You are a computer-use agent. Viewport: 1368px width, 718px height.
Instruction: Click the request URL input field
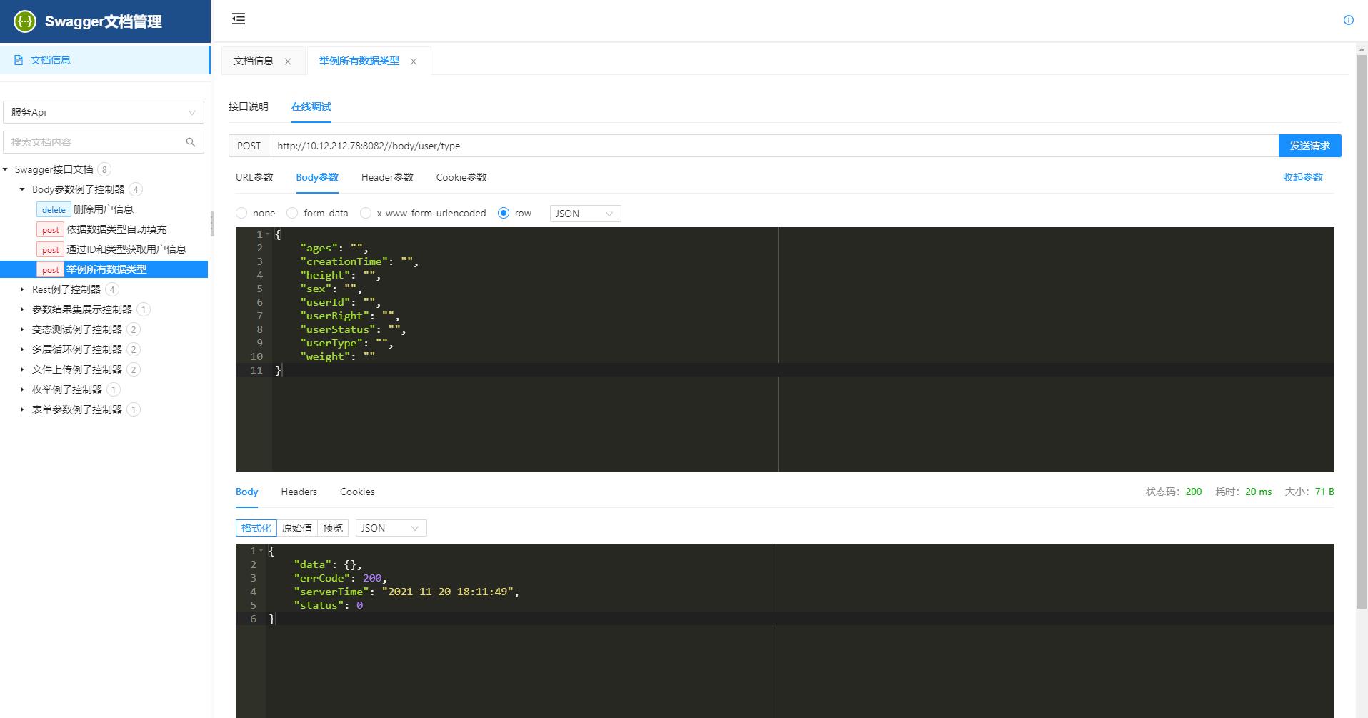(772, 146)
